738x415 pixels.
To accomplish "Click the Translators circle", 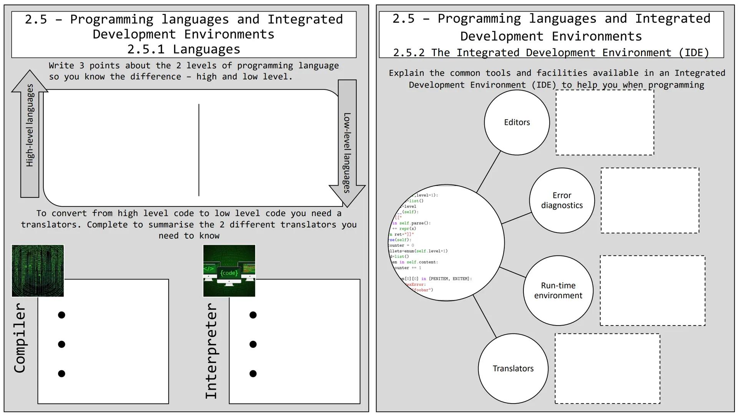I will point(513,368).
